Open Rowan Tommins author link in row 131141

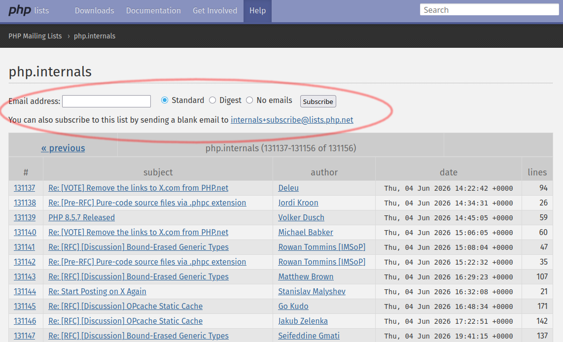click(x=322, y=247)
